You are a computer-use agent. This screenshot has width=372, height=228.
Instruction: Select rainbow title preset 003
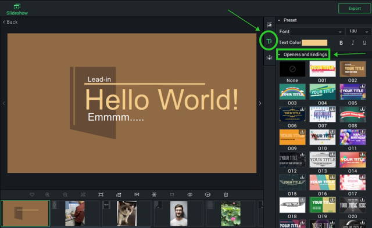click(292, 92)
